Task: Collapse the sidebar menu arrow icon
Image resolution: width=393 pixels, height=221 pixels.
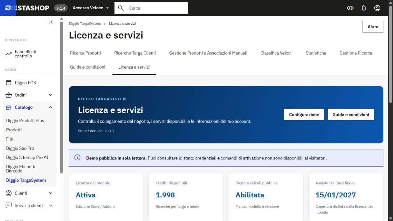Action: 51,22
